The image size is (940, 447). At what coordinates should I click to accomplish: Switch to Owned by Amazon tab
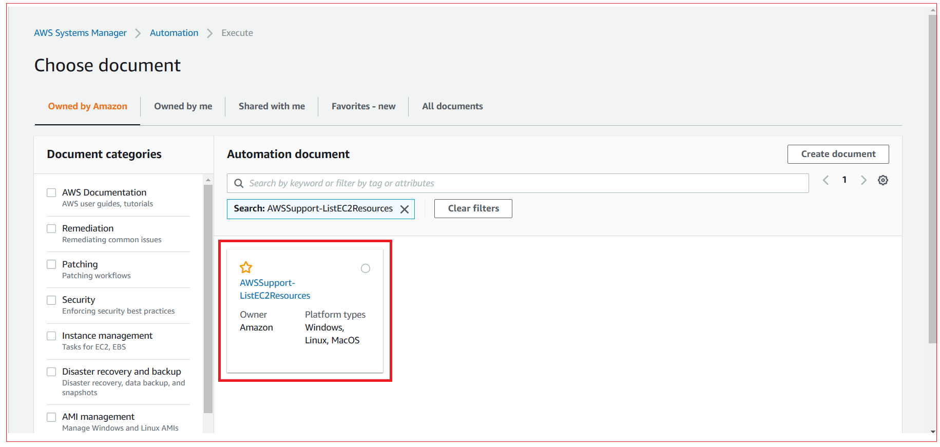click(88, 106)
